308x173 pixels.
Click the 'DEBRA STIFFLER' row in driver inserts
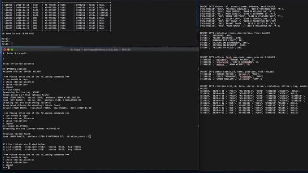pos(241,16)
